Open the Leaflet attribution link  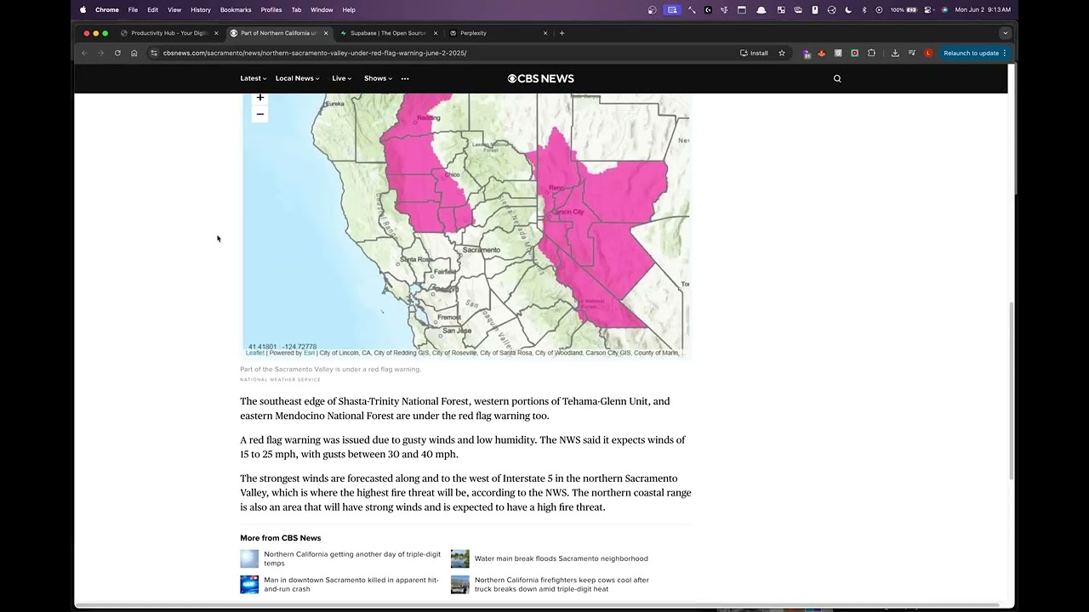point(255,353)
